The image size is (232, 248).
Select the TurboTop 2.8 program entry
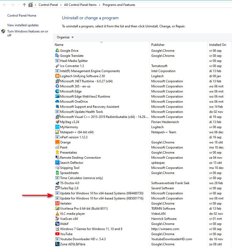coord(69,188)
